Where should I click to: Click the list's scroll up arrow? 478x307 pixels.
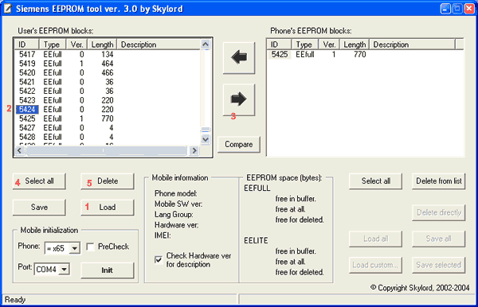(206, 45)
